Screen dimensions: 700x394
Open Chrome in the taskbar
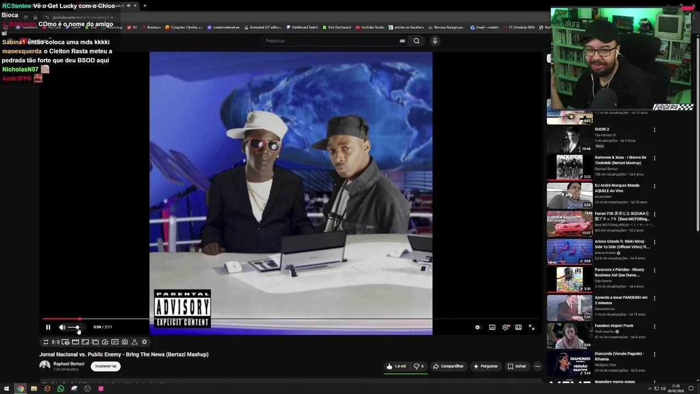coord(20,389)
